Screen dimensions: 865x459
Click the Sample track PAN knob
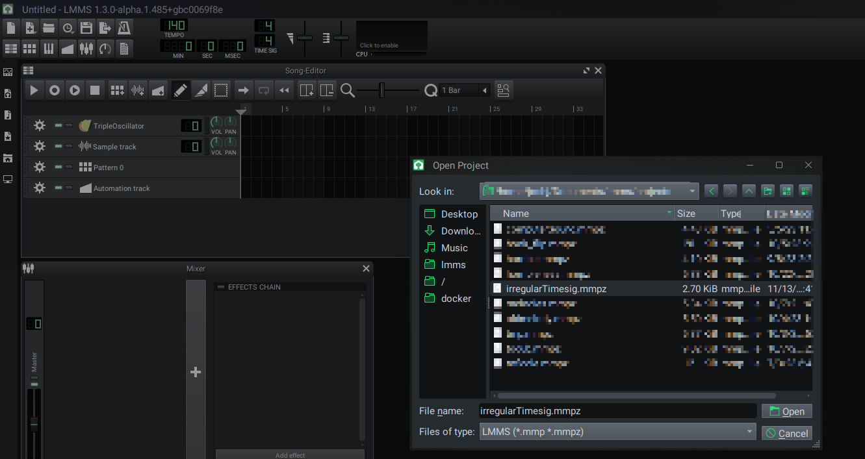coord(230,143)
